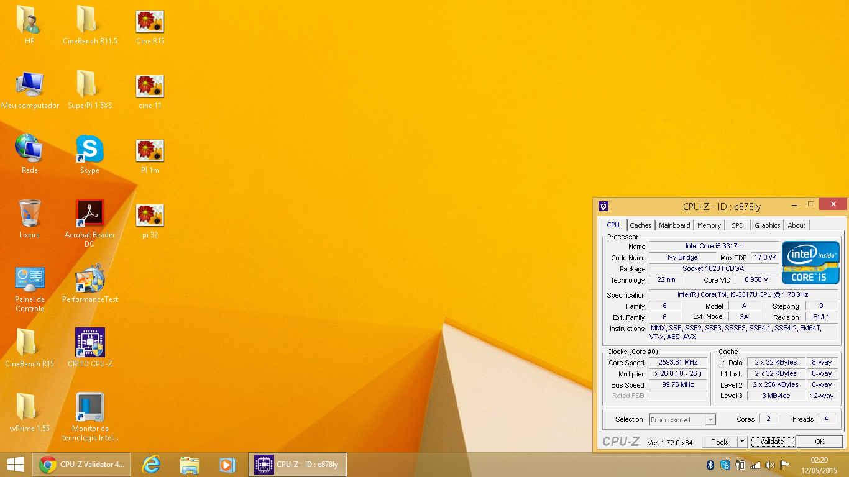Launch Monitor da tecnologia Intel shortcut
This screenshot has height=477, width=849.
89,417
